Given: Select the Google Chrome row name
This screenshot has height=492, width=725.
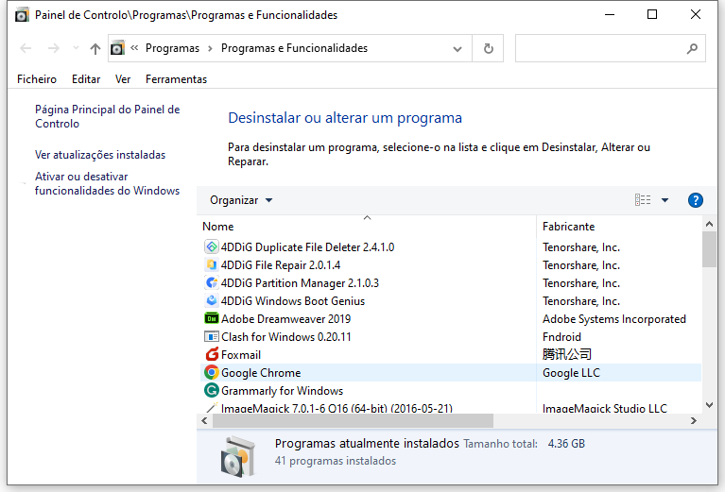Looking at the screenshot, I should click(x=261, y=373).
